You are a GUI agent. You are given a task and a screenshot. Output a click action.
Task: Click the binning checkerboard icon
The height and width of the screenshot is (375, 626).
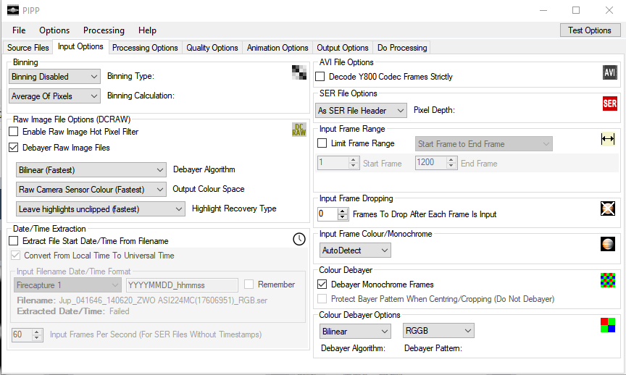coord(299,72)
